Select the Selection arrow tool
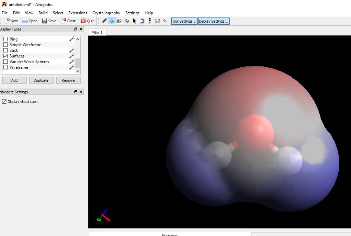The height and width of the screenshot is (236, 351). click(134, 21)
